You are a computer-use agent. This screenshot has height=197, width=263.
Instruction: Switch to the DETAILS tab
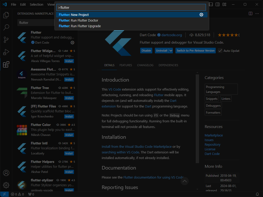coord(109,65)
